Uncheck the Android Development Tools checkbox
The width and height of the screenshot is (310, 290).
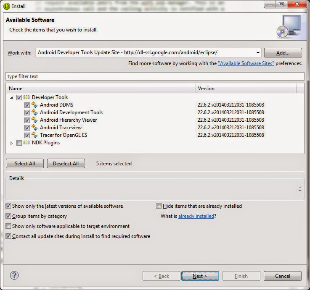(27, 112)
